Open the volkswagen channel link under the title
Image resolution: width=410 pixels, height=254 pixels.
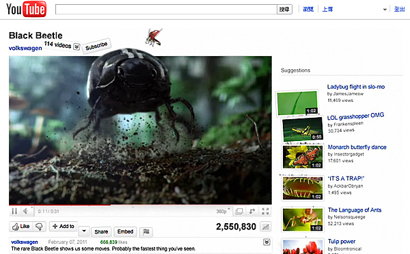coord(25,48)
